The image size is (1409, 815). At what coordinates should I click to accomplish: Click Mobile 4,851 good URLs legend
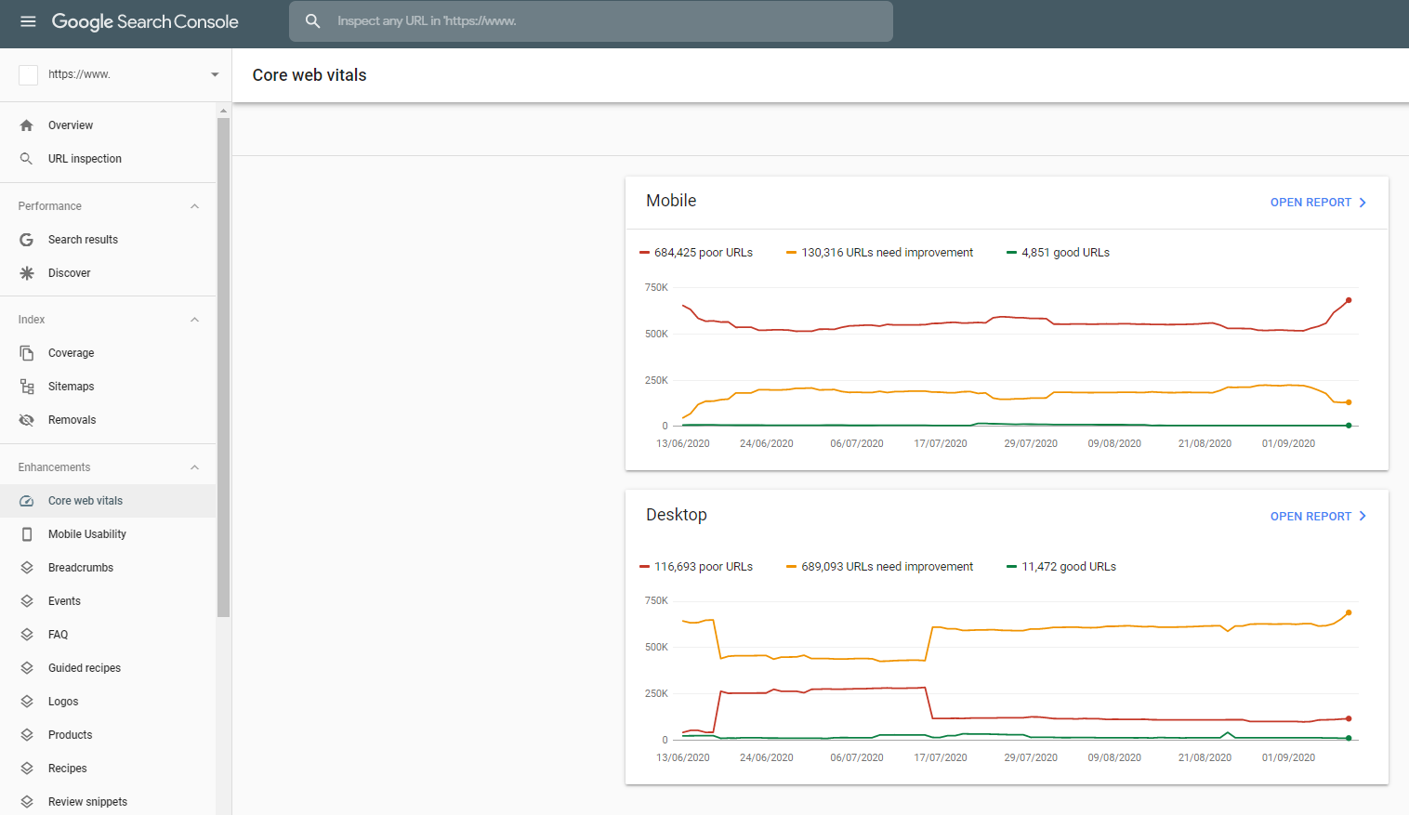coord(1058,253)
